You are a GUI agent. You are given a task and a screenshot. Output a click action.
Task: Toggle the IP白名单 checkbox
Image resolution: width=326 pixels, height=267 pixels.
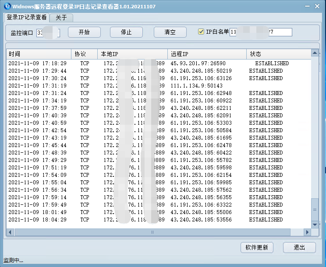201,32
